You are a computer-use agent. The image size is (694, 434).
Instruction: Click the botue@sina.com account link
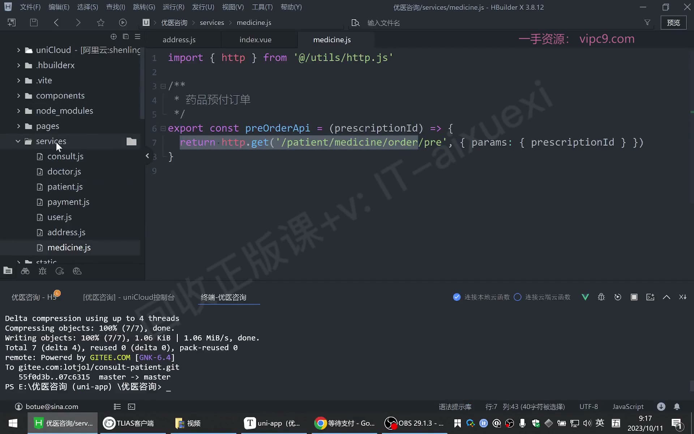click(52, 407)
